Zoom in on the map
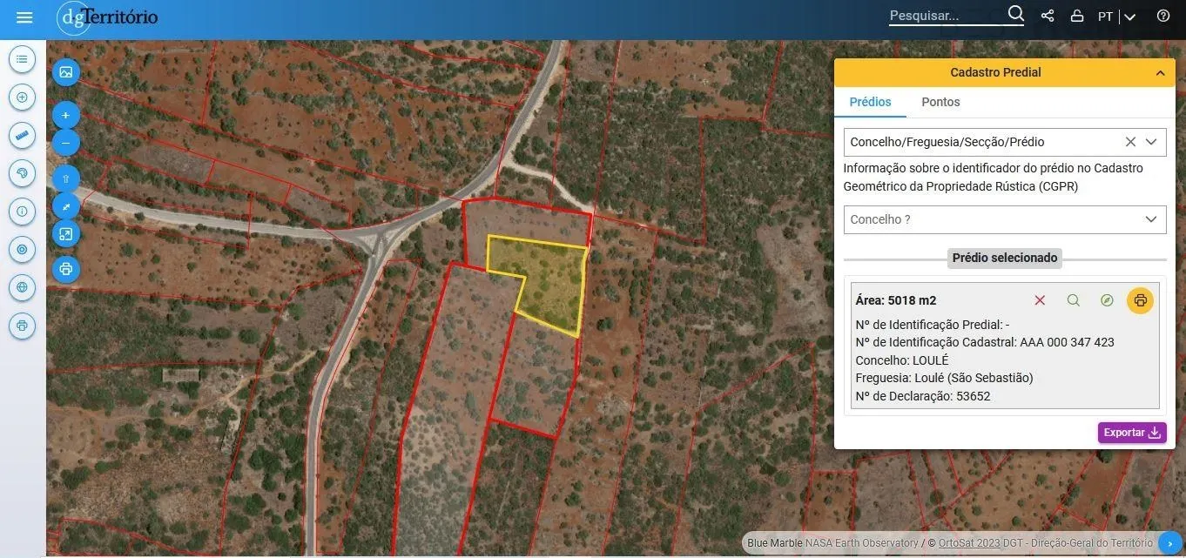Screen dimensions: 1186x558 [66, 115]
